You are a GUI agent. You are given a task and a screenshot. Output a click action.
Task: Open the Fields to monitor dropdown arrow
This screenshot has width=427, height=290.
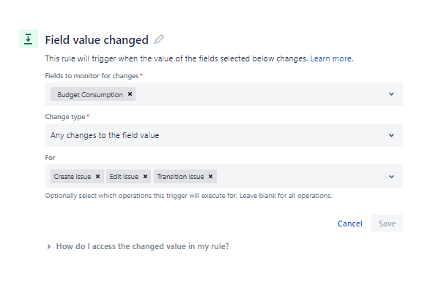coord(391,94)
